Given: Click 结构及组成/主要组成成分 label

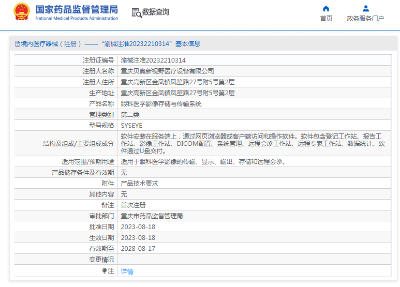Looking at the screenshot, I should pos(78,144).
